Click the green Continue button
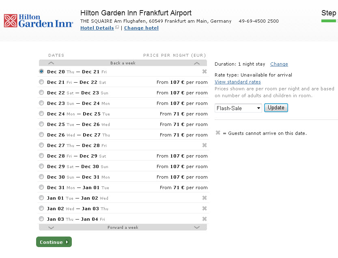The width and height of the screenshot is (338, 258). (x=54, y=242)
